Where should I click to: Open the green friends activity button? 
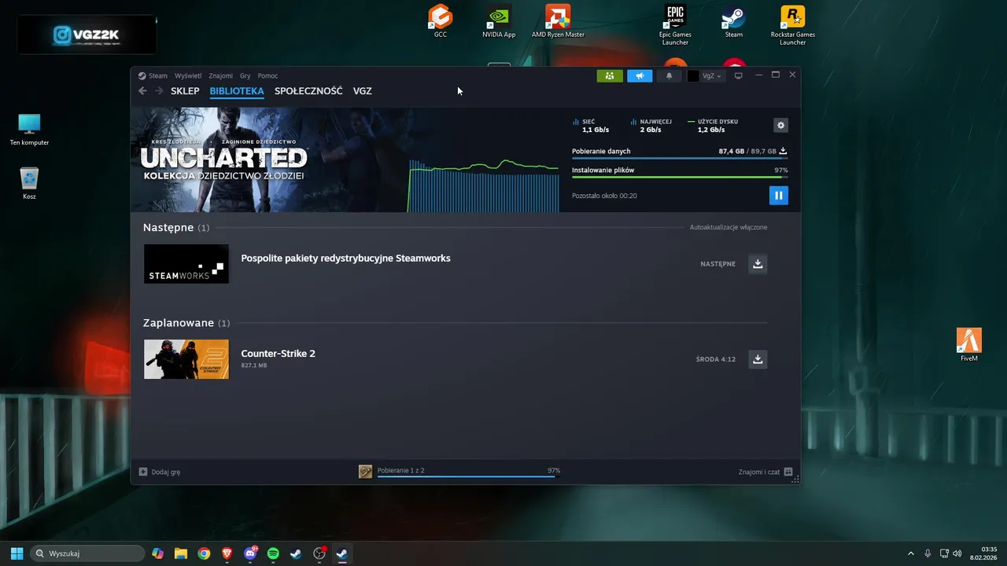click(610, 75)
